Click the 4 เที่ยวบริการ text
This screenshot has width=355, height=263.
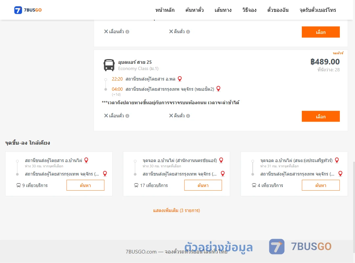point(270,185)
